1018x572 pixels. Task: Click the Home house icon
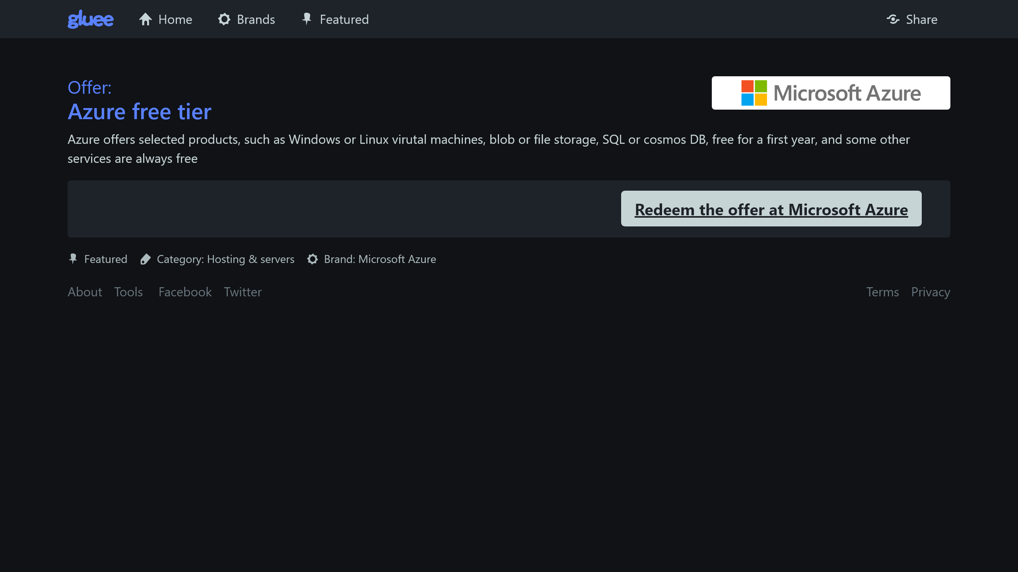[x=146, y=19]
